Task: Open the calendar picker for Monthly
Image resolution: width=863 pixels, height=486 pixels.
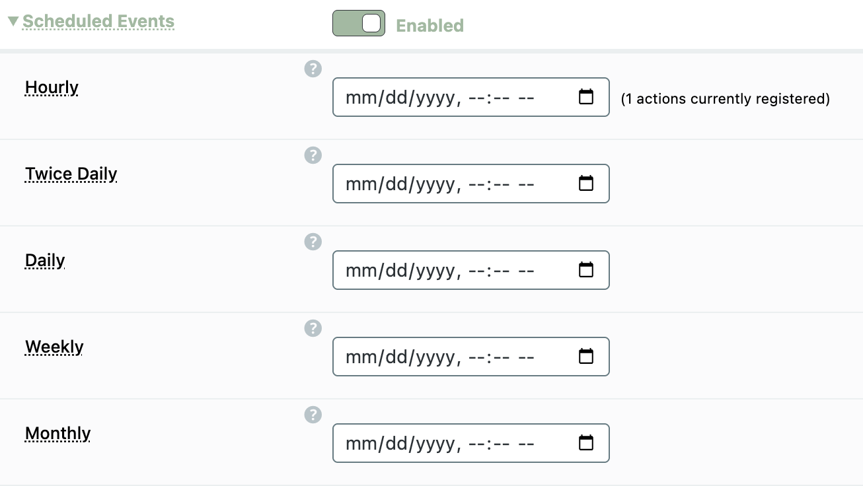Action: pos(585,443)
